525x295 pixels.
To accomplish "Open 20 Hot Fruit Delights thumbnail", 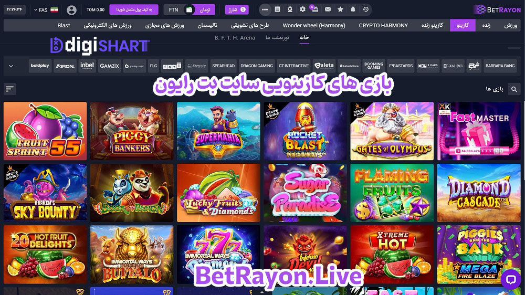I will point(45,255).
